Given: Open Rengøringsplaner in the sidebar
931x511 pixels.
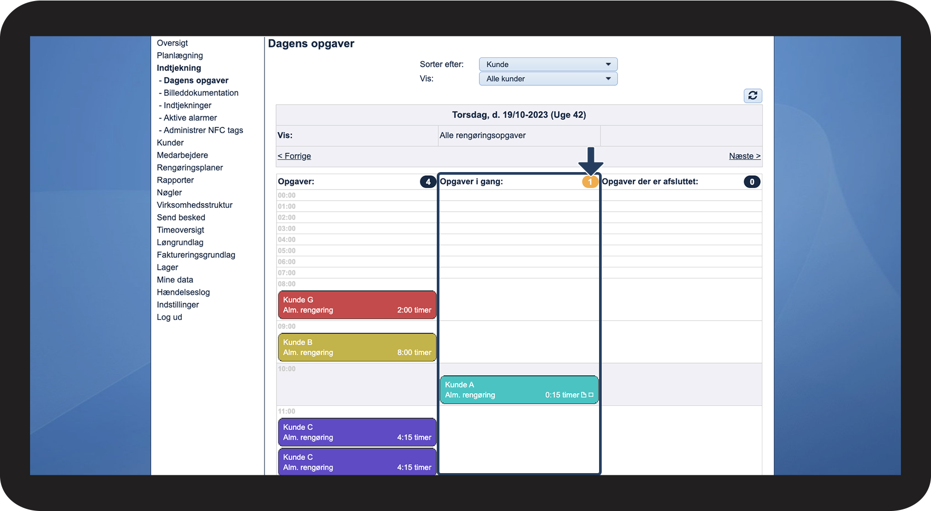Looking at the screenshot, I should coord(190,167).
